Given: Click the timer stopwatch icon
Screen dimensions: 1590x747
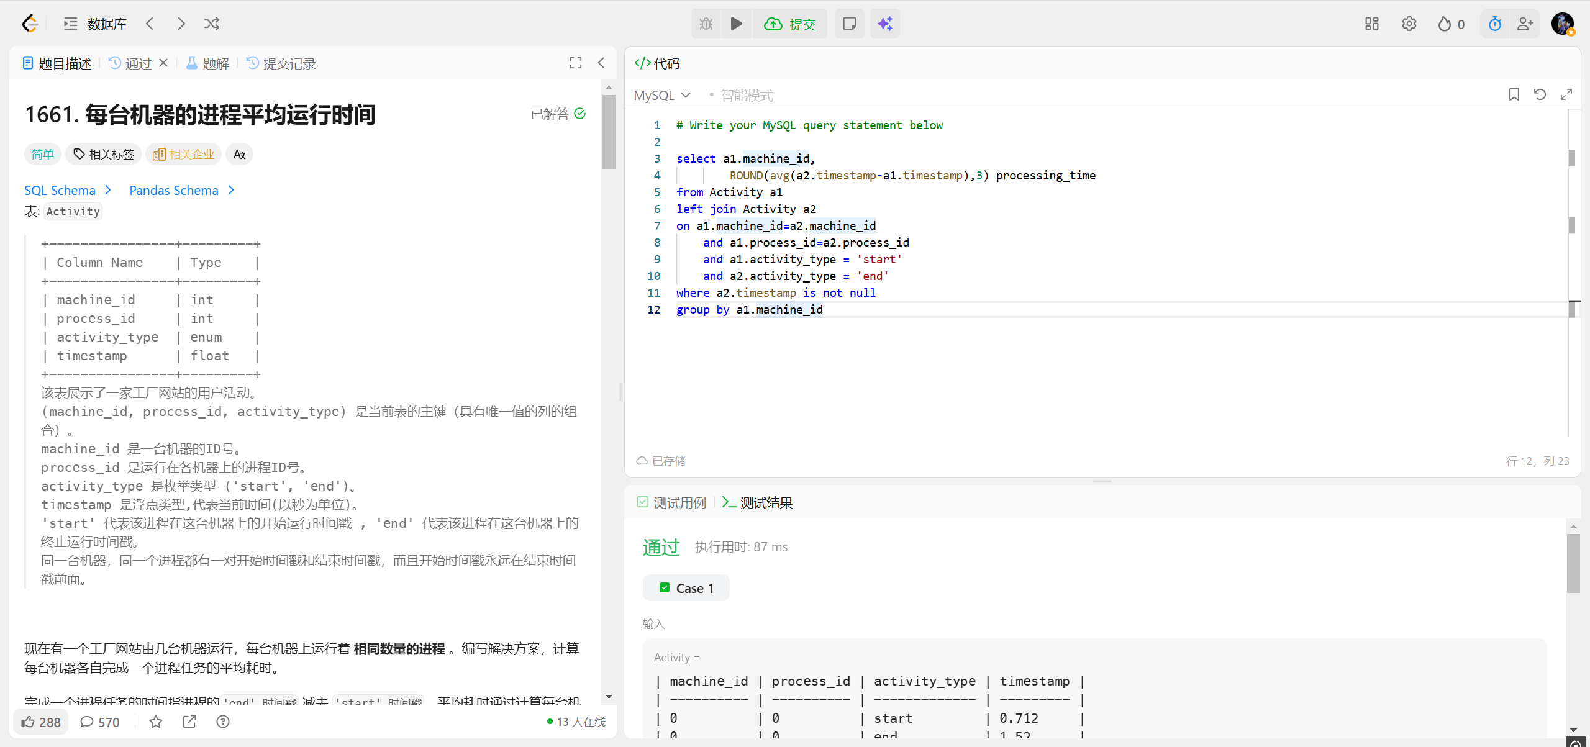Looking at the screenshot, I should pos(1494,24).
